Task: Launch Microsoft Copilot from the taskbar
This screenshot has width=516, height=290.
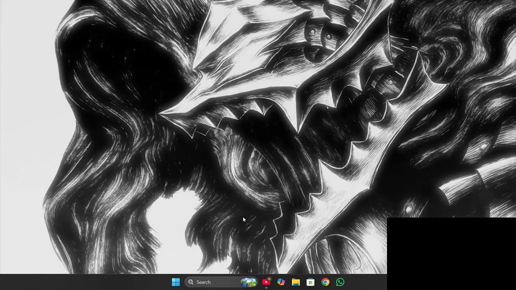Action: pyautogui.click(x=281, y=282)
